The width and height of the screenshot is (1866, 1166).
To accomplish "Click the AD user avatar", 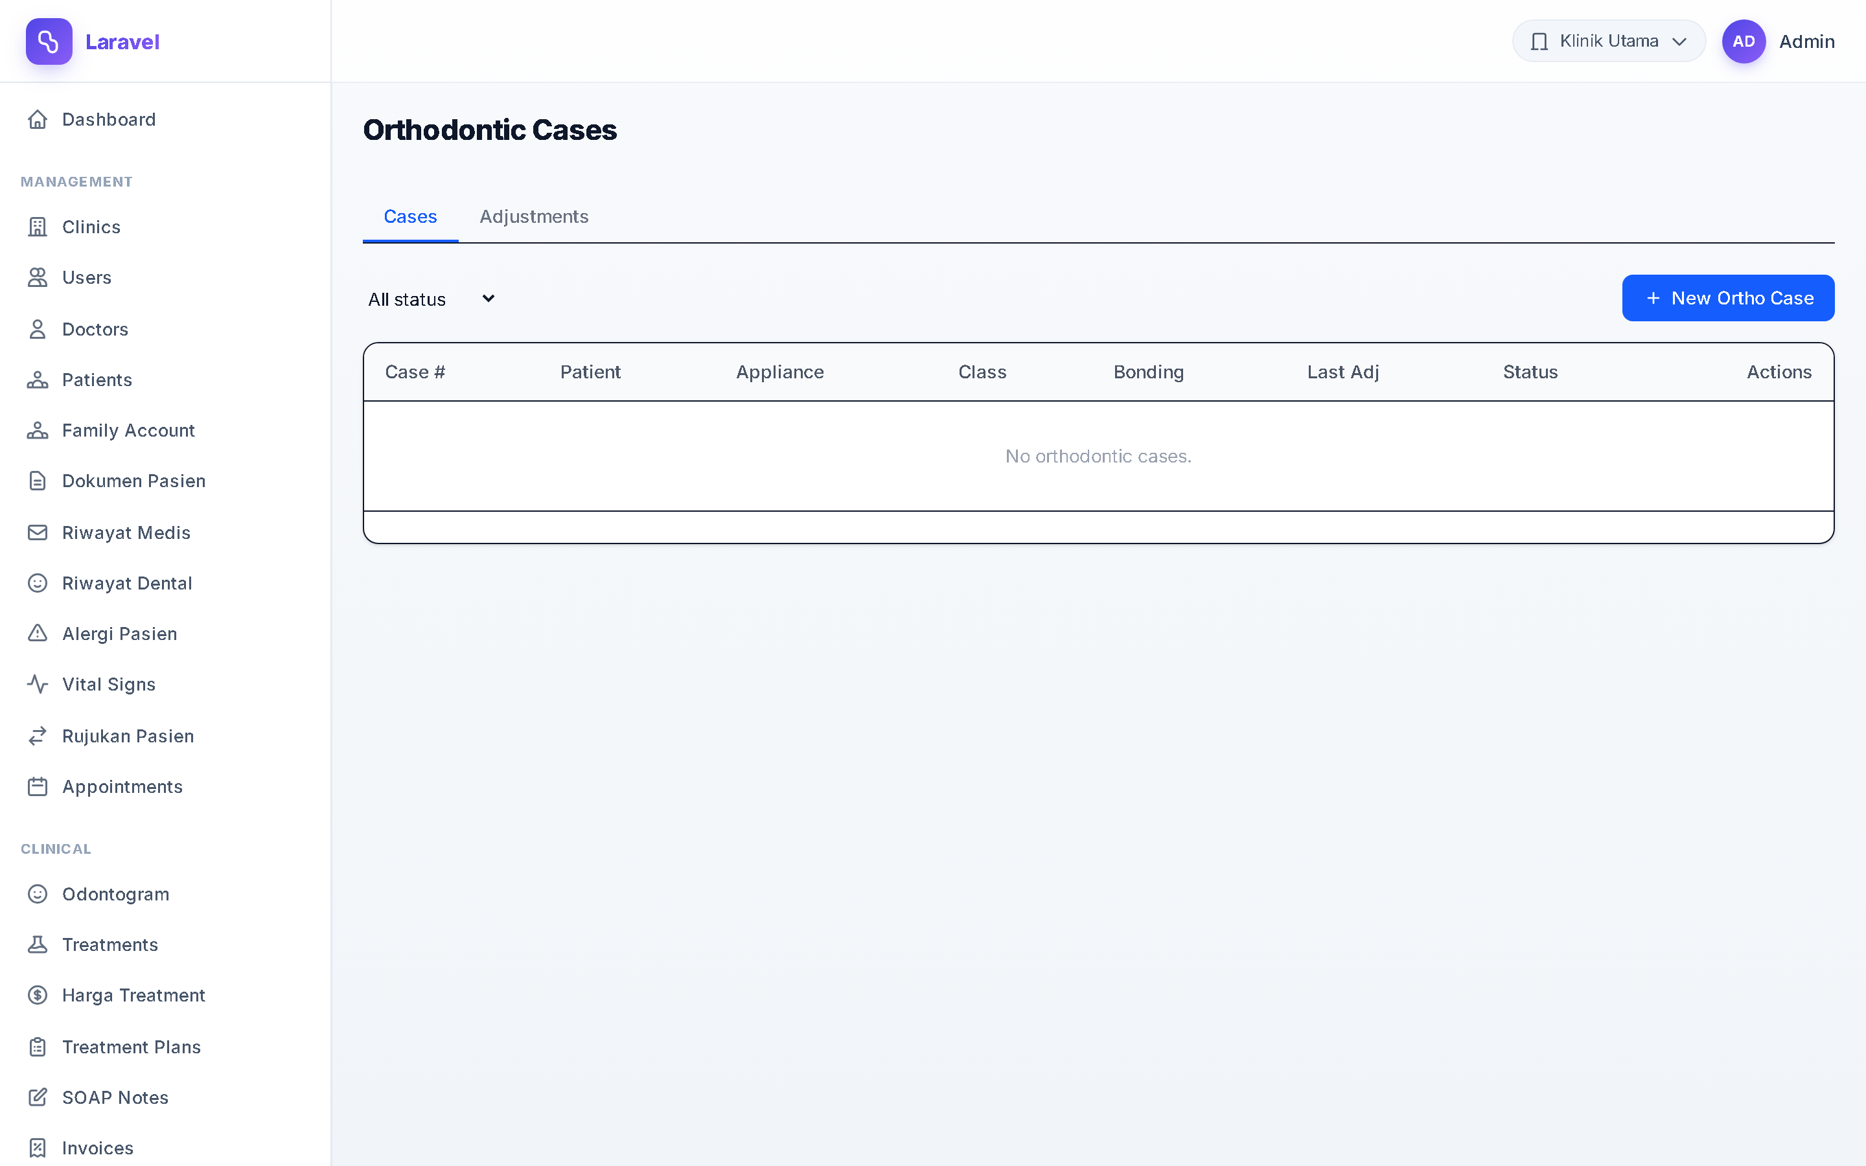I will 1744,41.
